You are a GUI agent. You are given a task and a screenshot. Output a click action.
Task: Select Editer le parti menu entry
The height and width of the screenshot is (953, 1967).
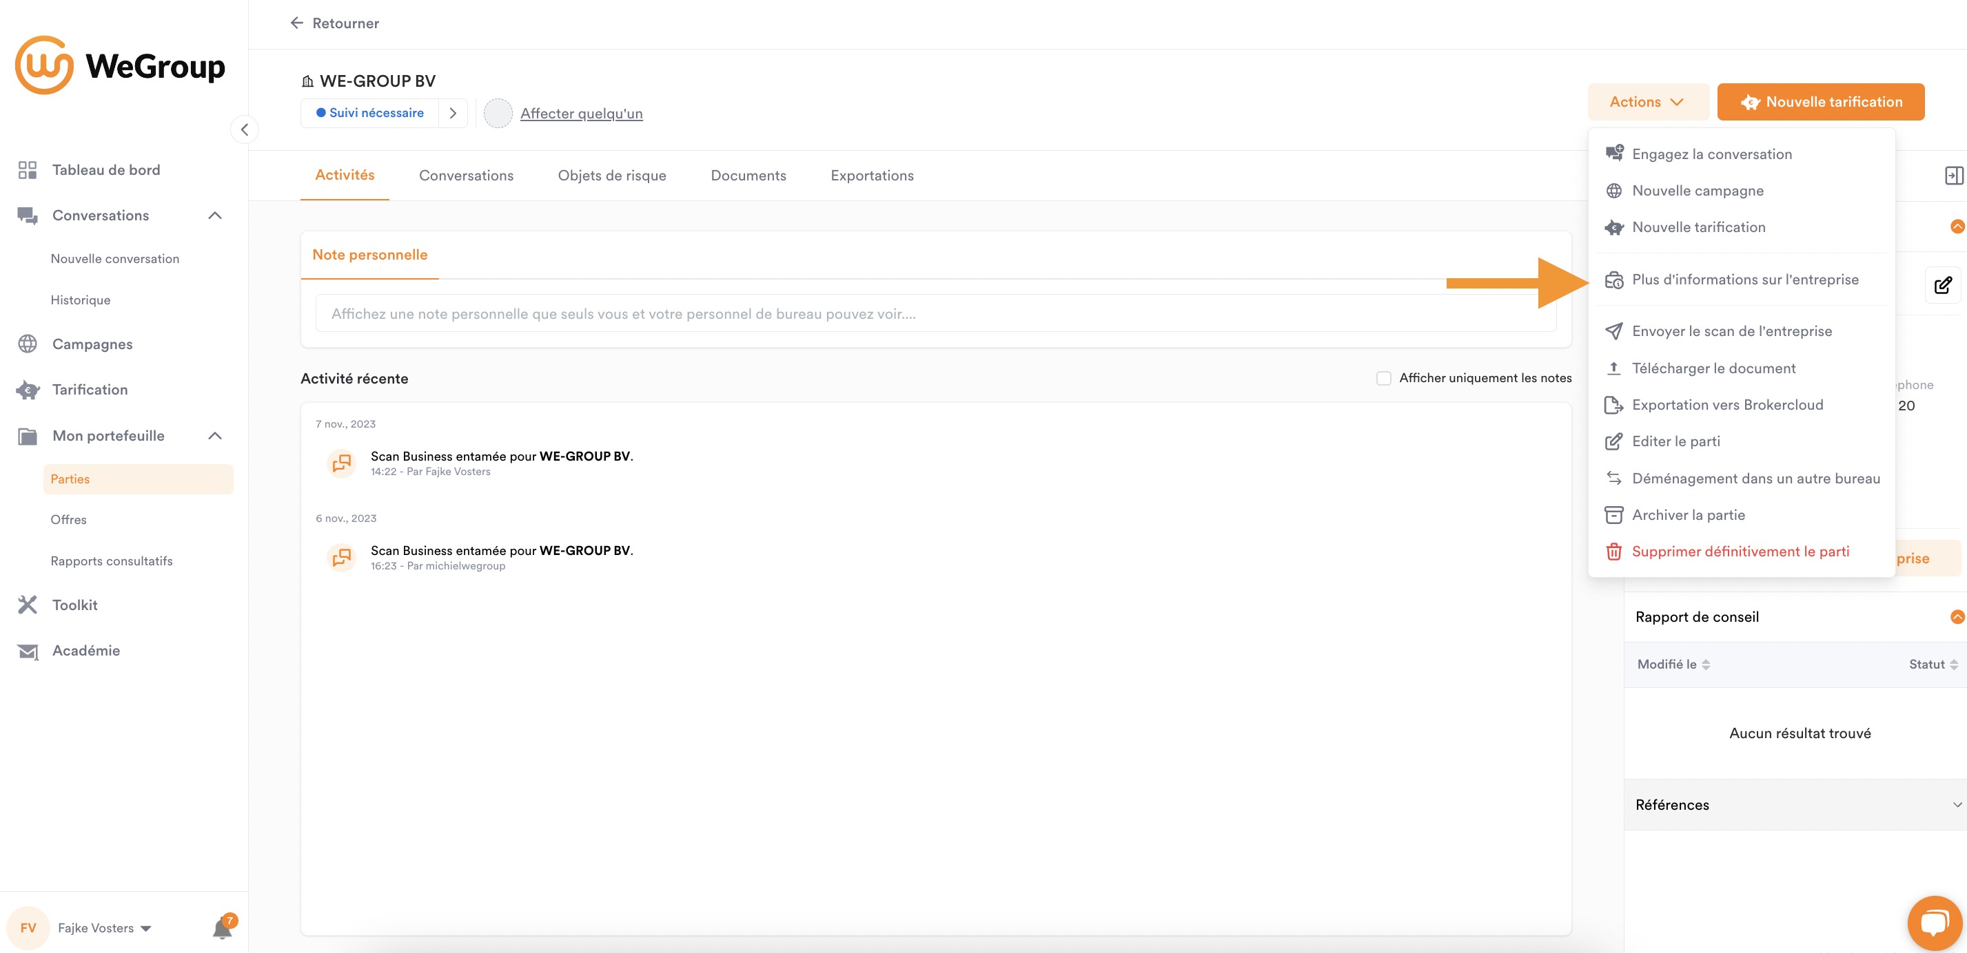[1742, 442]
